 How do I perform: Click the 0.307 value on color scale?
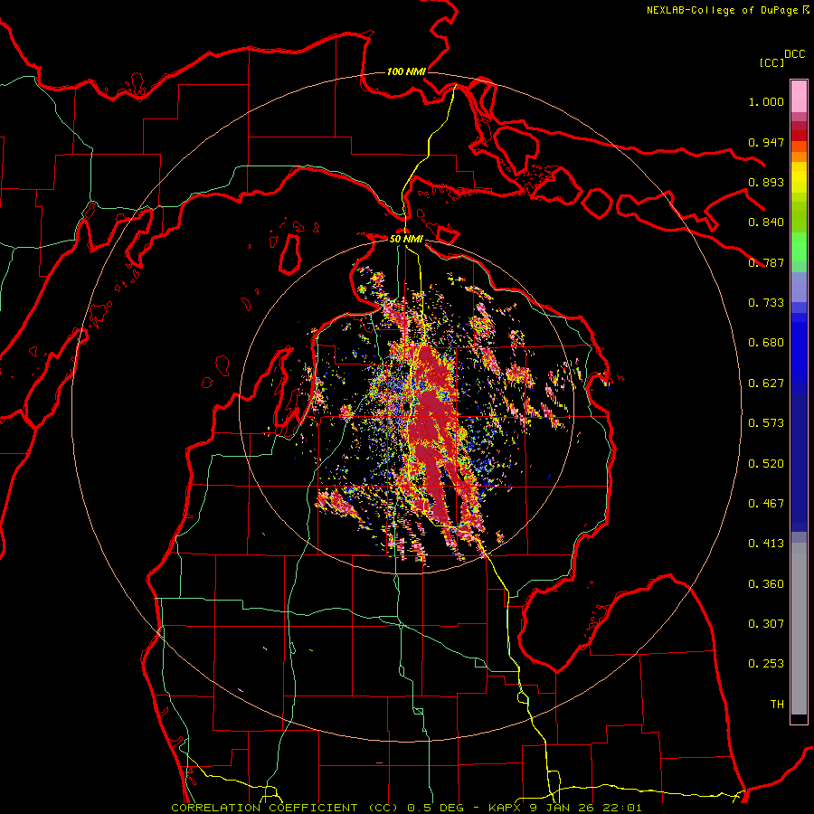766,624
